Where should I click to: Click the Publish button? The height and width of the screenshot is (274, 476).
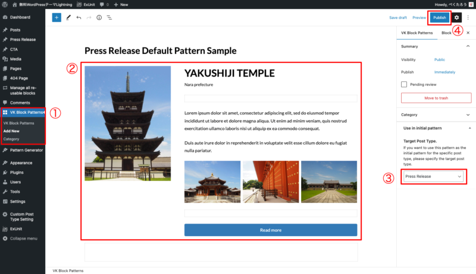[x=439, y=18]
